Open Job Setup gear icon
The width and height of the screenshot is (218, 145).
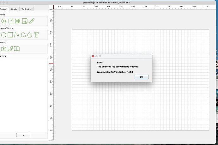(x=4, y=21)
